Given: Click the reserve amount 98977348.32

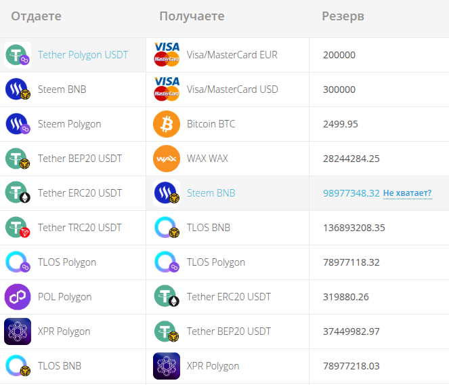Looking at the screenshot, I should 351,193.
